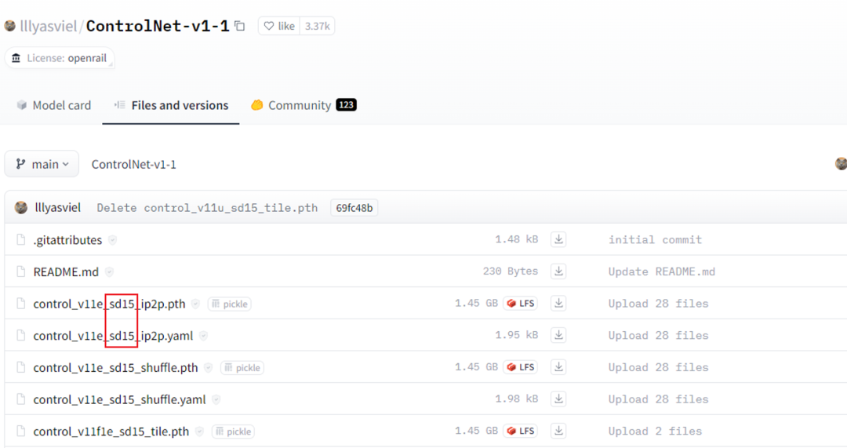The image size is (847, 448).
Task: Open the Update README.md commit link
Action: point(661,271)
